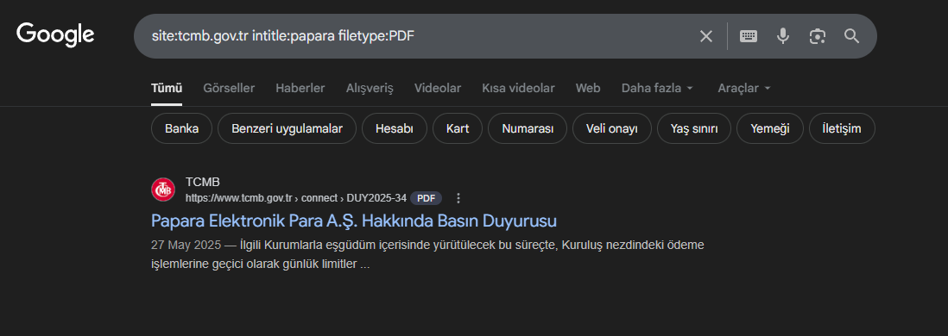Choose the Yemeği suggestion chip
The height and width of the screenshot is (336, 948).
[770, 128]
